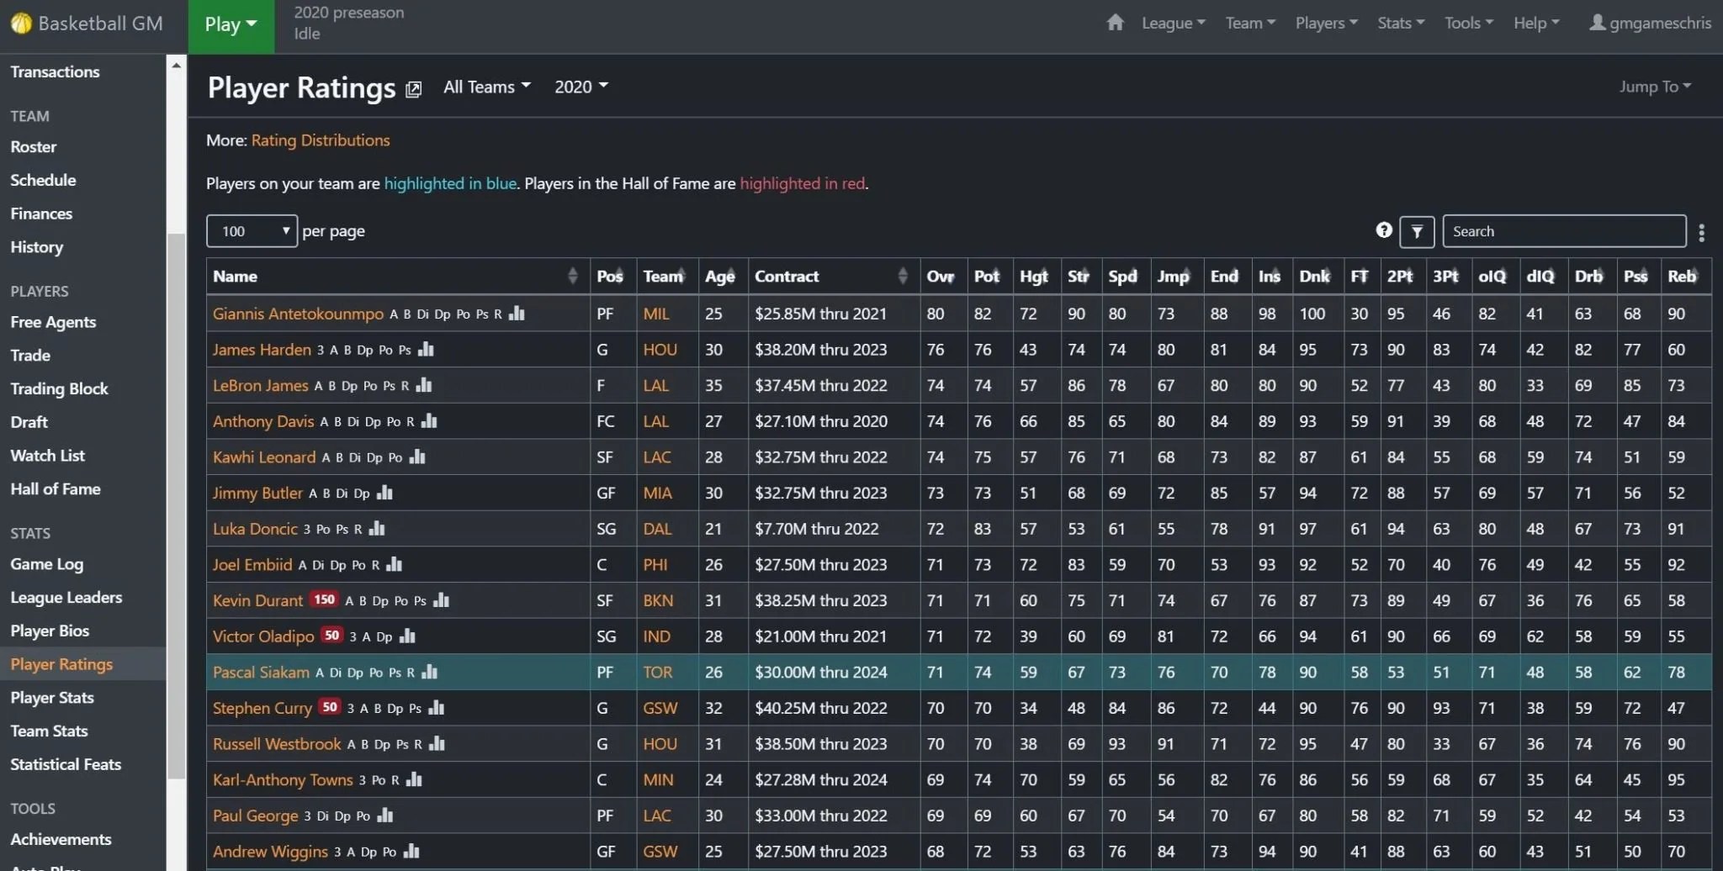This screenshot has height=871, width=1723.
Task: Click inside the Search input field
Action: tap(1562, 230)
